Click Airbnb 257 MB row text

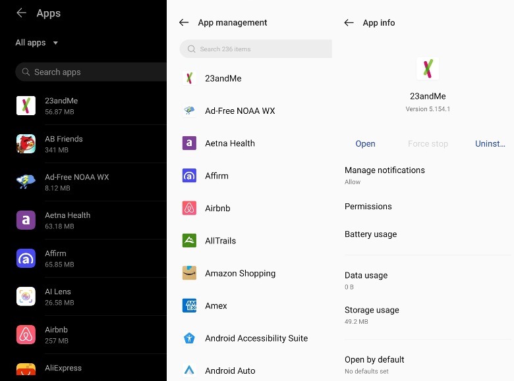57,335
